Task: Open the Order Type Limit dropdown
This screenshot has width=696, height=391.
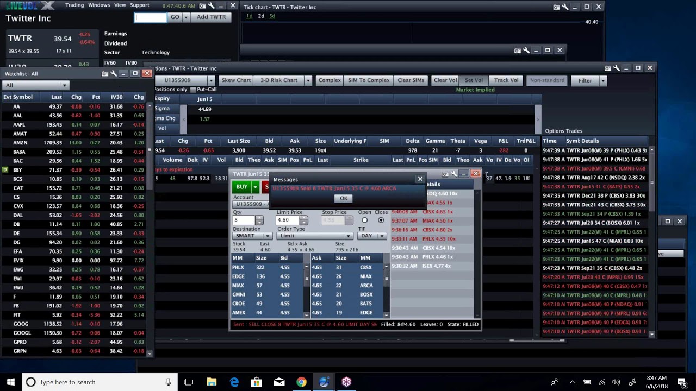Action: [x=315, y=236]
